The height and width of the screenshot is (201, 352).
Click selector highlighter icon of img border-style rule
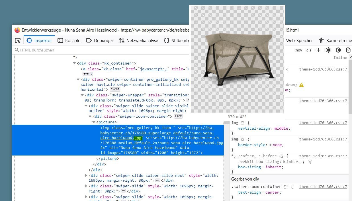pos(243,139)
